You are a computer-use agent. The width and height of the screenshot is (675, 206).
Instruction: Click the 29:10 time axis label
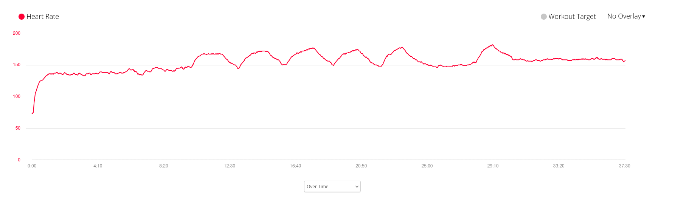[x=493, y=166]
